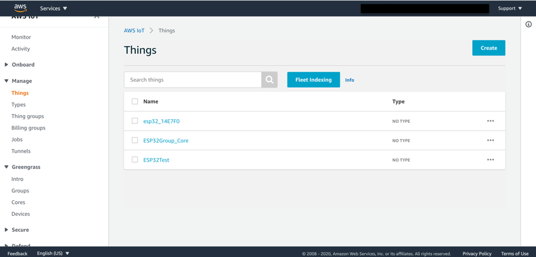Click the Type column header
Screen dimensions: 536x257
pyautogui.click(x=399, y=101)
